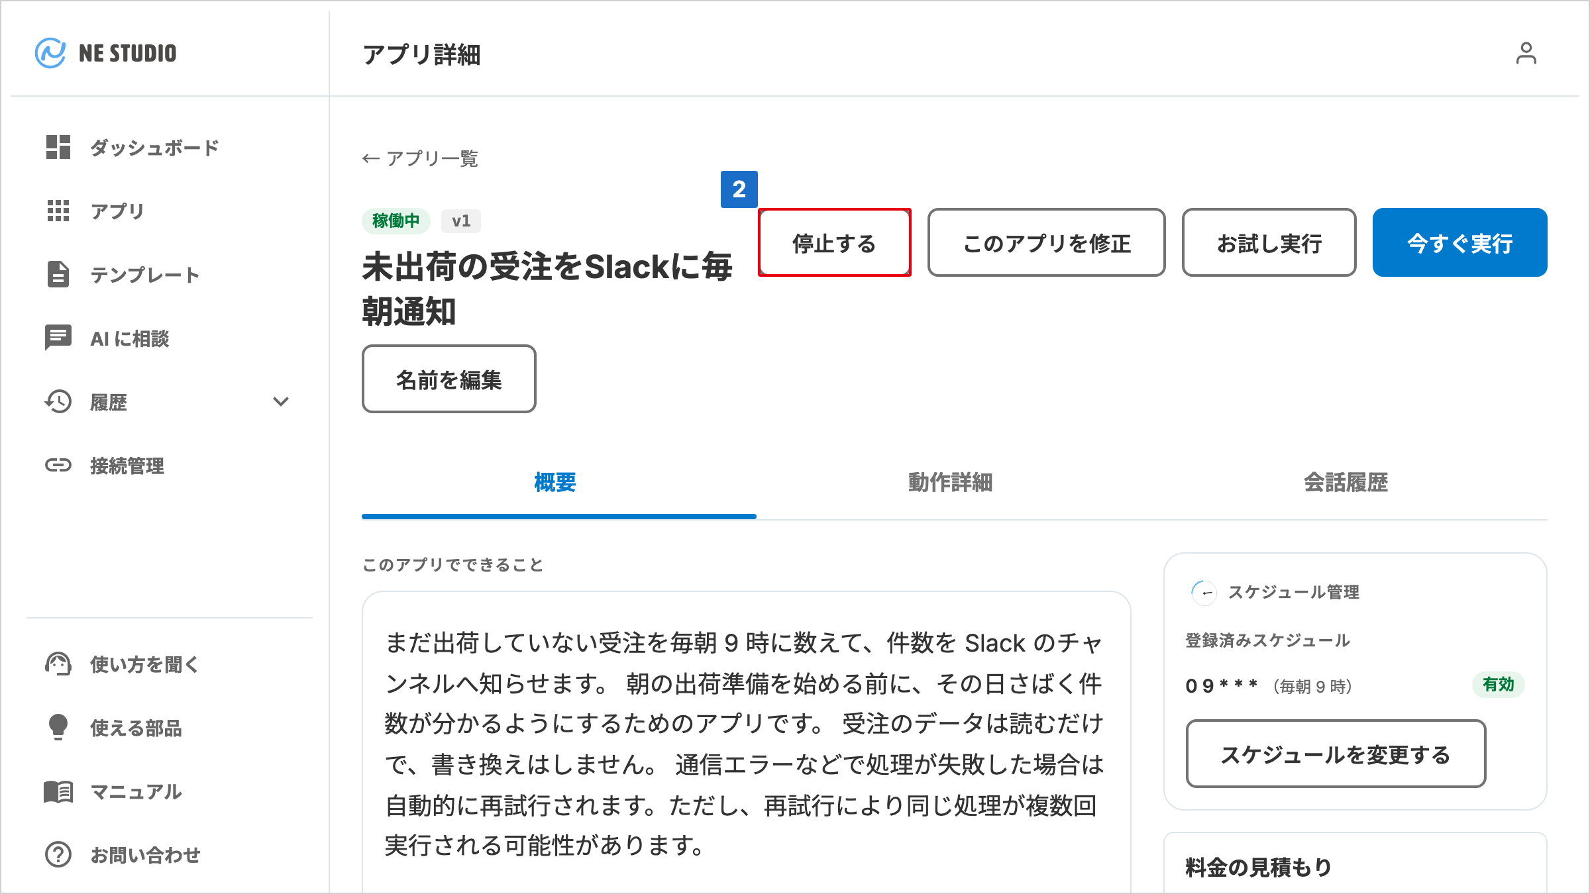Click the 稼働中 status badge
This screenshot has width=1590, height=894.
[396, 221]
